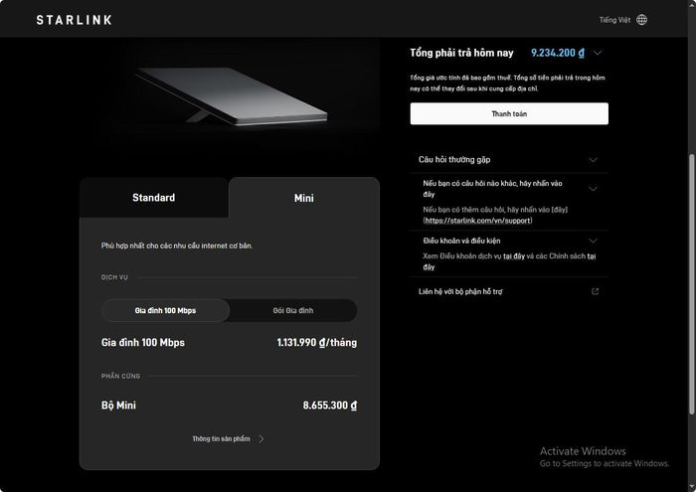Open Thông tin sản phẩm link
This screenshot has height=492, width=696.
point(221,438)
